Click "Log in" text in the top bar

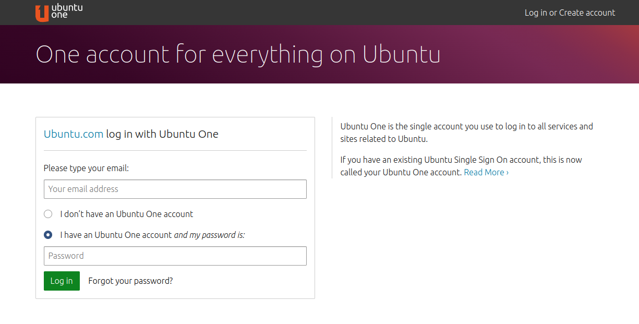pyautogui.click(x=536, y=13)
